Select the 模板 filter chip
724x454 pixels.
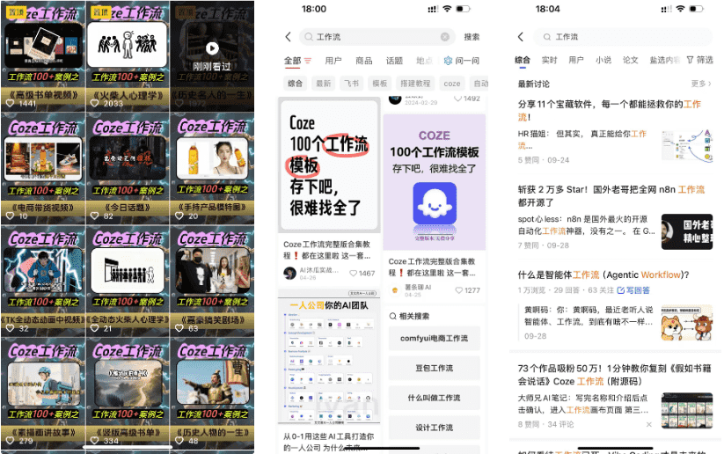(379, 83)
